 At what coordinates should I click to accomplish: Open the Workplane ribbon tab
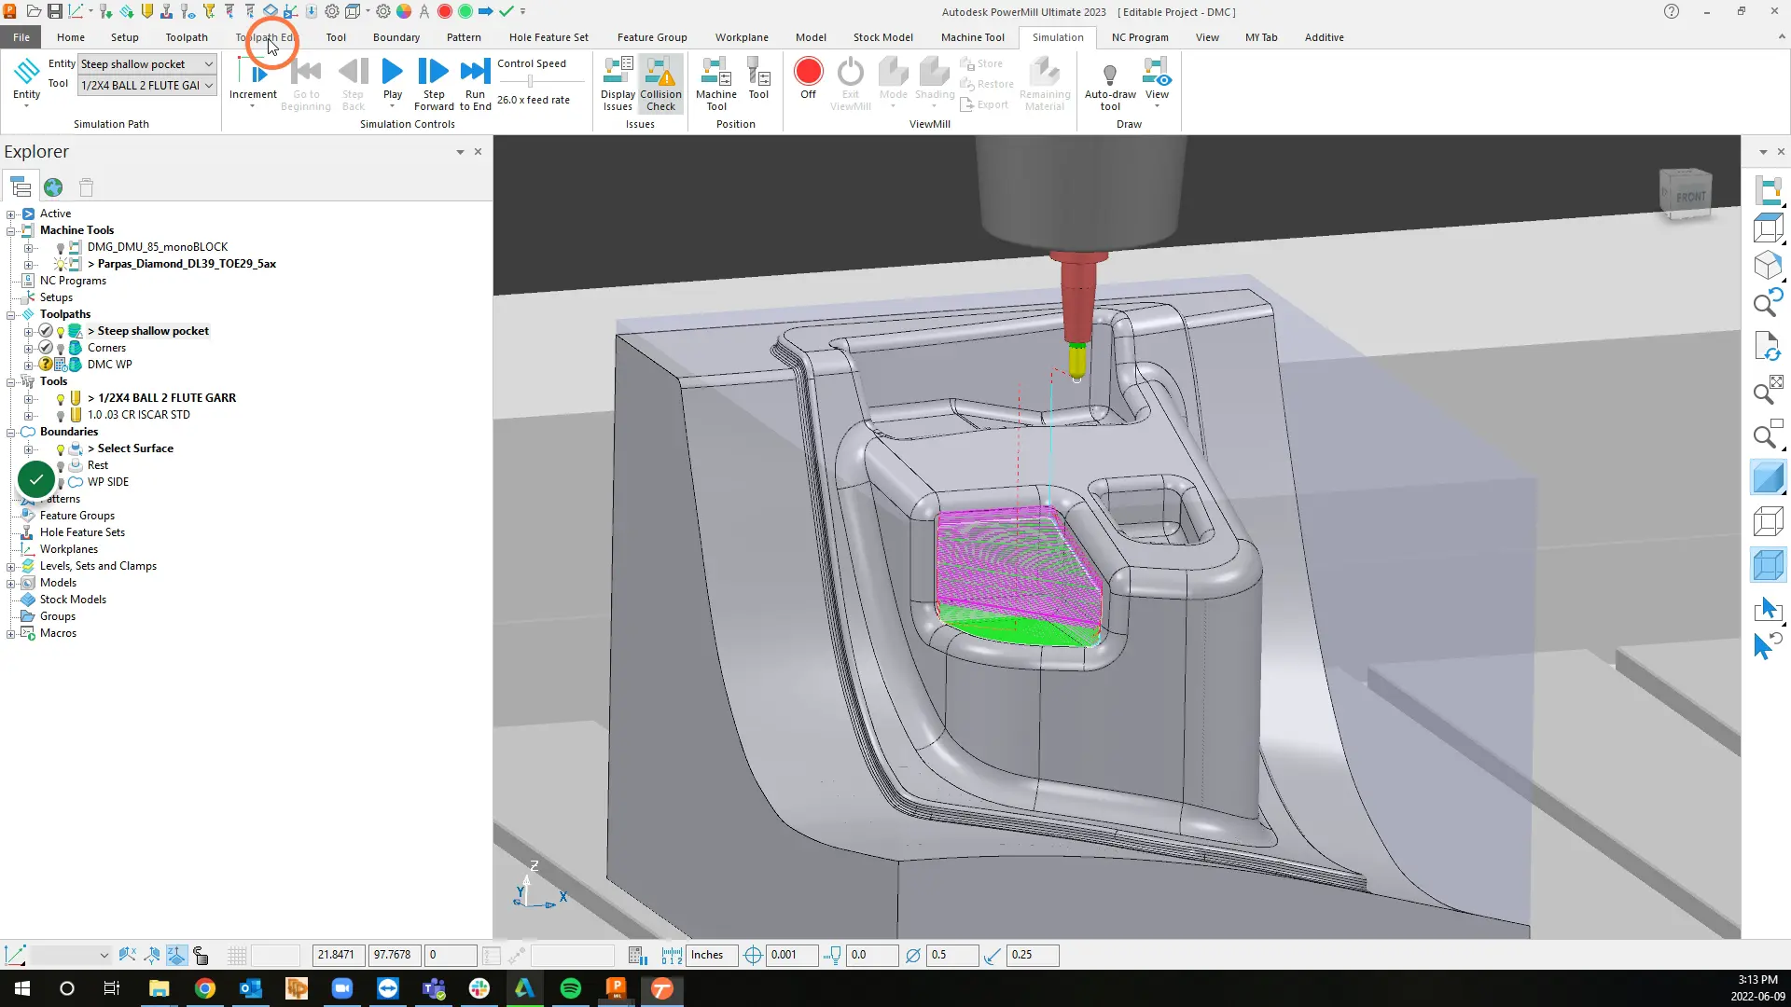pos(742,37)
